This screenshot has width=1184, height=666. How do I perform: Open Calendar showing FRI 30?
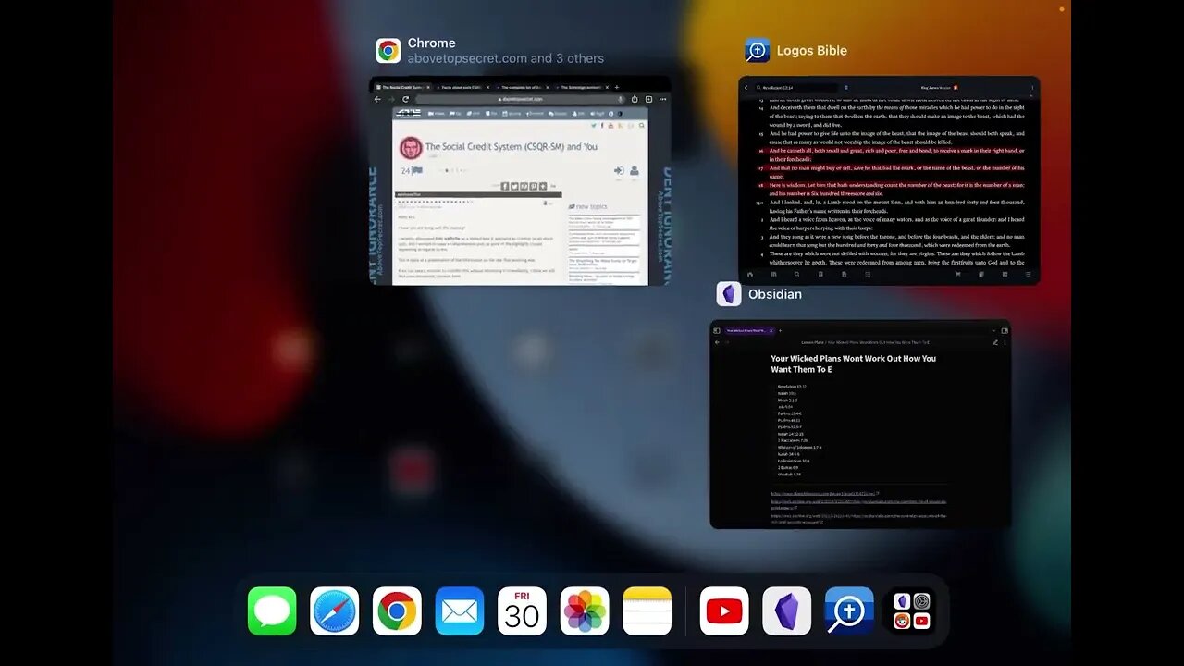click(x=522, y=611)
